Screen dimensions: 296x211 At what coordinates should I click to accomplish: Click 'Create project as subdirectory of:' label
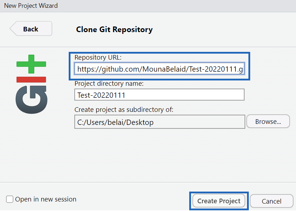click(124, 109)
